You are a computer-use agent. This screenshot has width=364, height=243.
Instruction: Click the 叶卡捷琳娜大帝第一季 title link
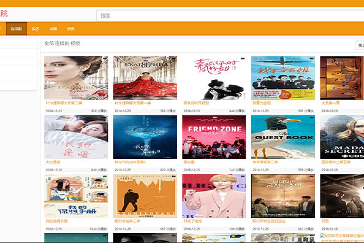coord(133,103)
